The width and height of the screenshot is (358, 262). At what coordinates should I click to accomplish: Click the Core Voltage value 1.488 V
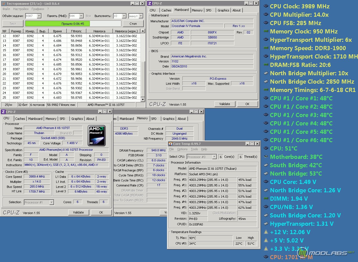(72, 143)
